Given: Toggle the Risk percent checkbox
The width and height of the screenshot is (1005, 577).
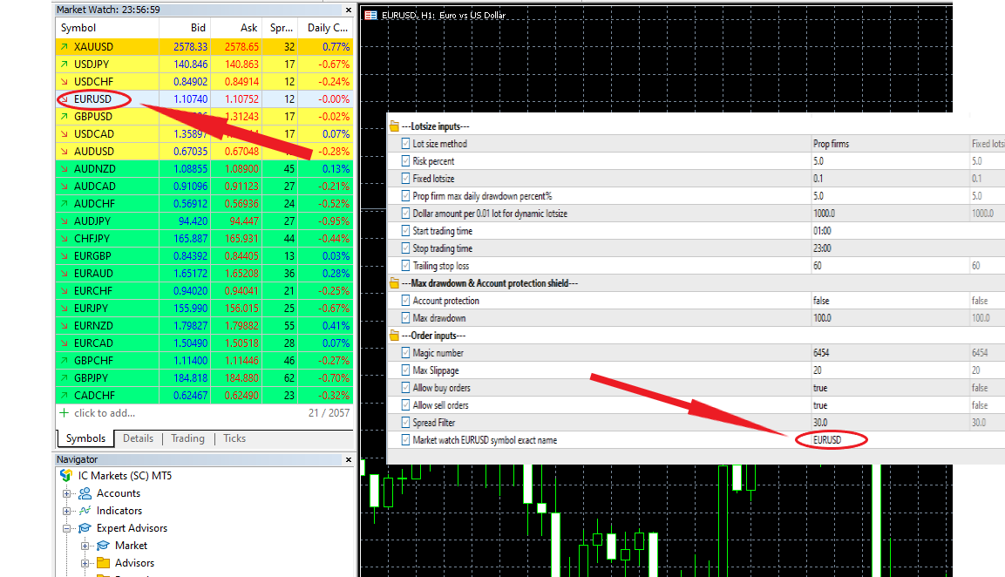Looking at the screenshot, I should coord(405,161).
